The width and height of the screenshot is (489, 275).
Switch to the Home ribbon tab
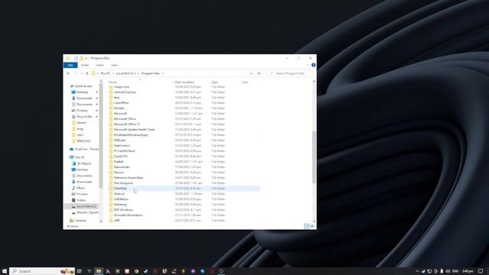[x=85, y=65]
